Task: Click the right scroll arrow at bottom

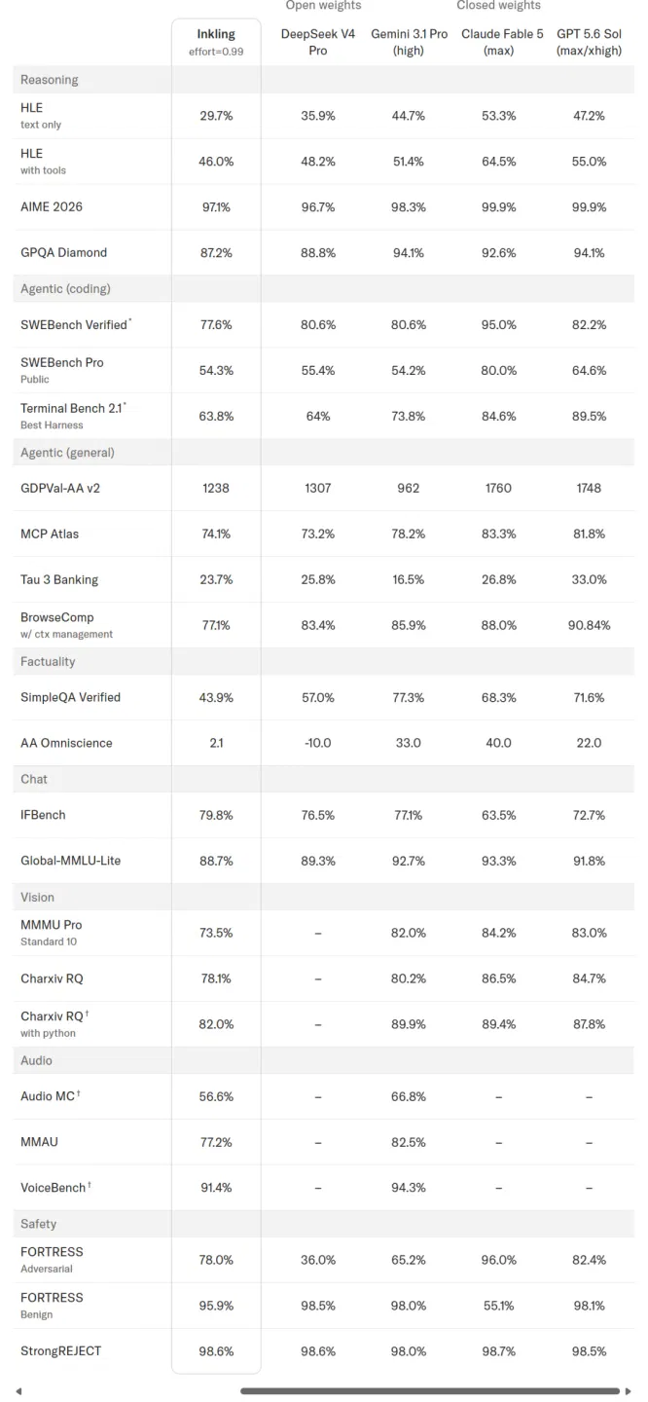Action: click(629, 1391)
